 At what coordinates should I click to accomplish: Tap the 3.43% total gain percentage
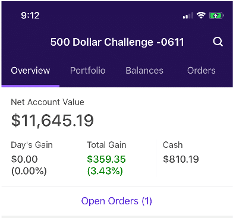pyautogui.click(x=105, y=171)
